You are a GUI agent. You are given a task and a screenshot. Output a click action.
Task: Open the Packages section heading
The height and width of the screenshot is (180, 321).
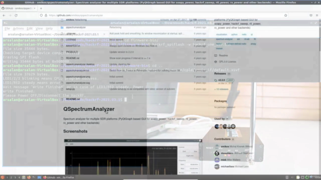(220, 101)
